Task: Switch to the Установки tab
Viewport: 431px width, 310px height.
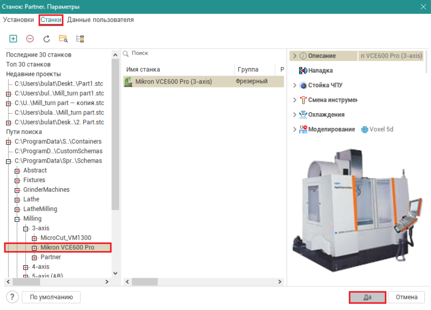Action: [19, 20]
